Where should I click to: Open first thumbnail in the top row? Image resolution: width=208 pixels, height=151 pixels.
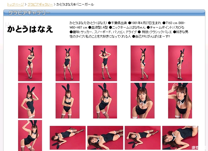click(x=30, y=63)
